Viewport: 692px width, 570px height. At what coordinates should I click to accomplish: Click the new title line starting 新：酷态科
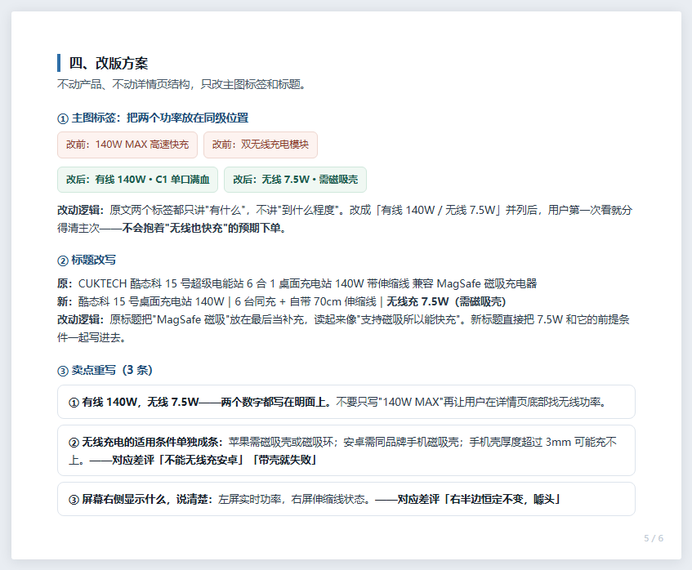(282, 301)
